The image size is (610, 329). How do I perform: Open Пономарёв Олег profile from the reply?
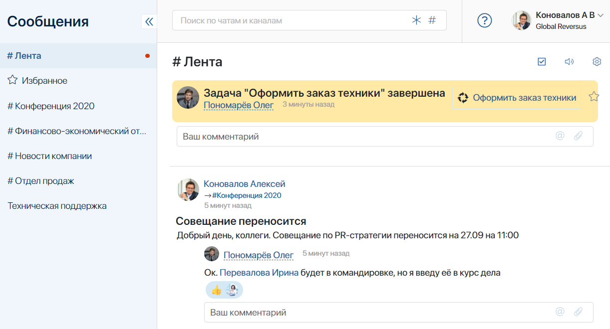(259, 255)
